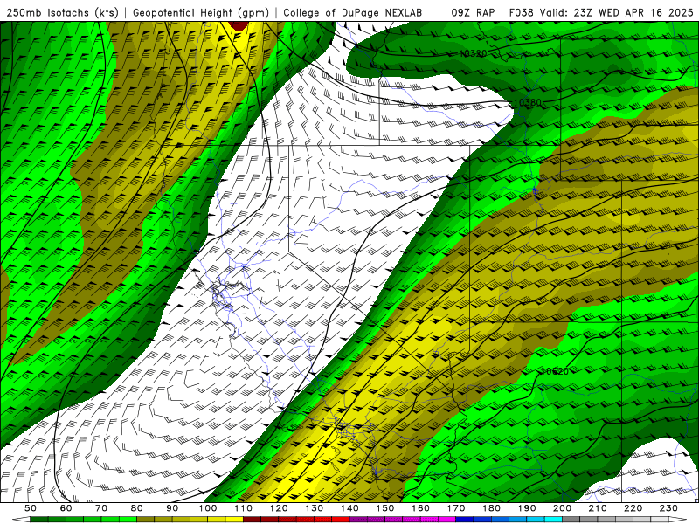Click the 80 value on the legend scale
Viewport: 699px width, 524px height.
137,508
